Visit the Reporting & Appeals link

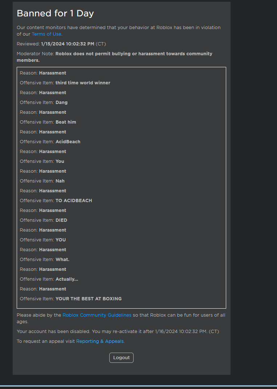coord(99,341)
